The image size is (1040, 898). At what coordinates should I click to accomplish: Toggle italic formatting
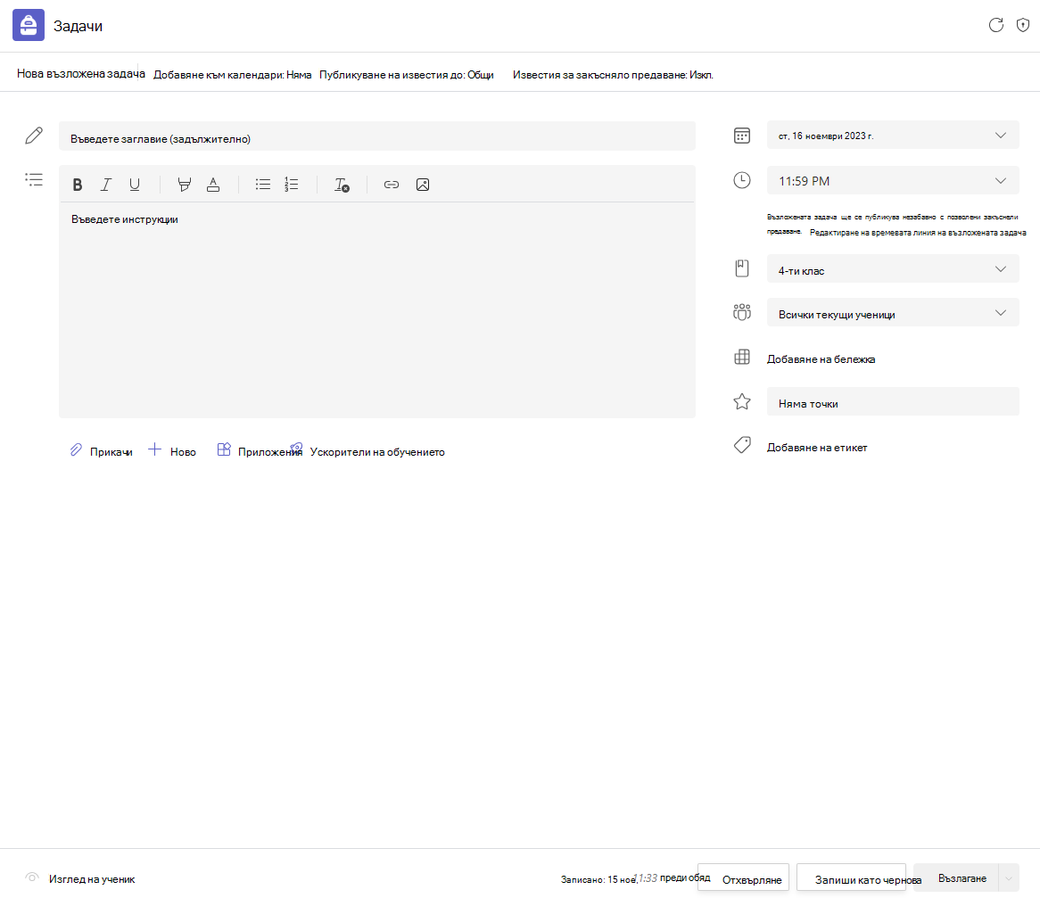(105, 185)
